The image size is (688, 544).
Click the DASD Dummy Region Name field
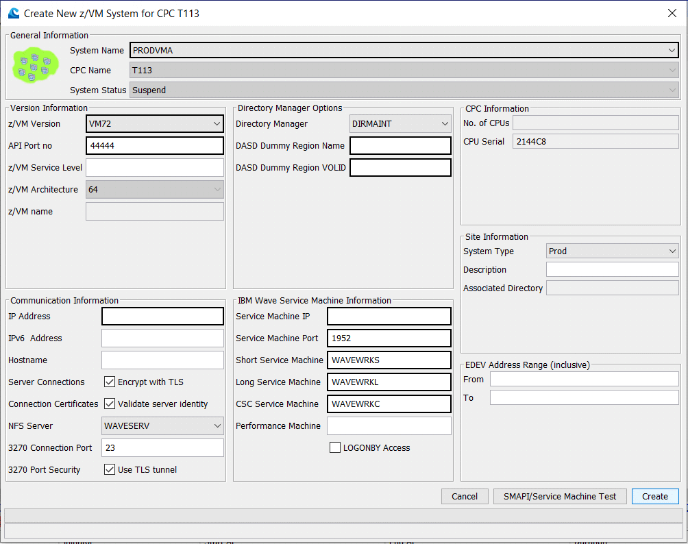coord(400,145)
